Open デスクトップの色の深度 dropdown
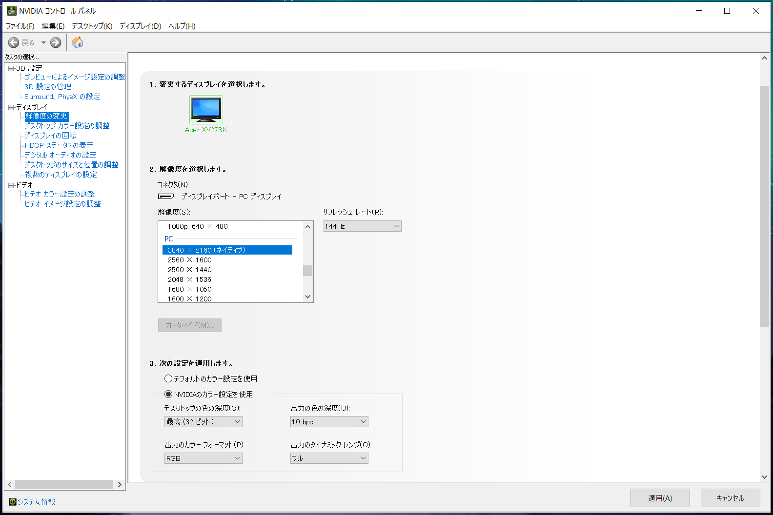The width and height of the screenshot is (773, 515). (x=203, y=422)
